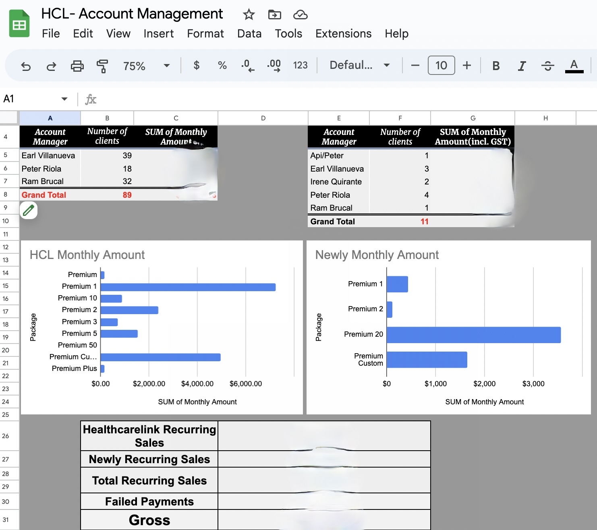Open more number formats (123)
This screenshot has width=597, height=530.
pos(300,65)
